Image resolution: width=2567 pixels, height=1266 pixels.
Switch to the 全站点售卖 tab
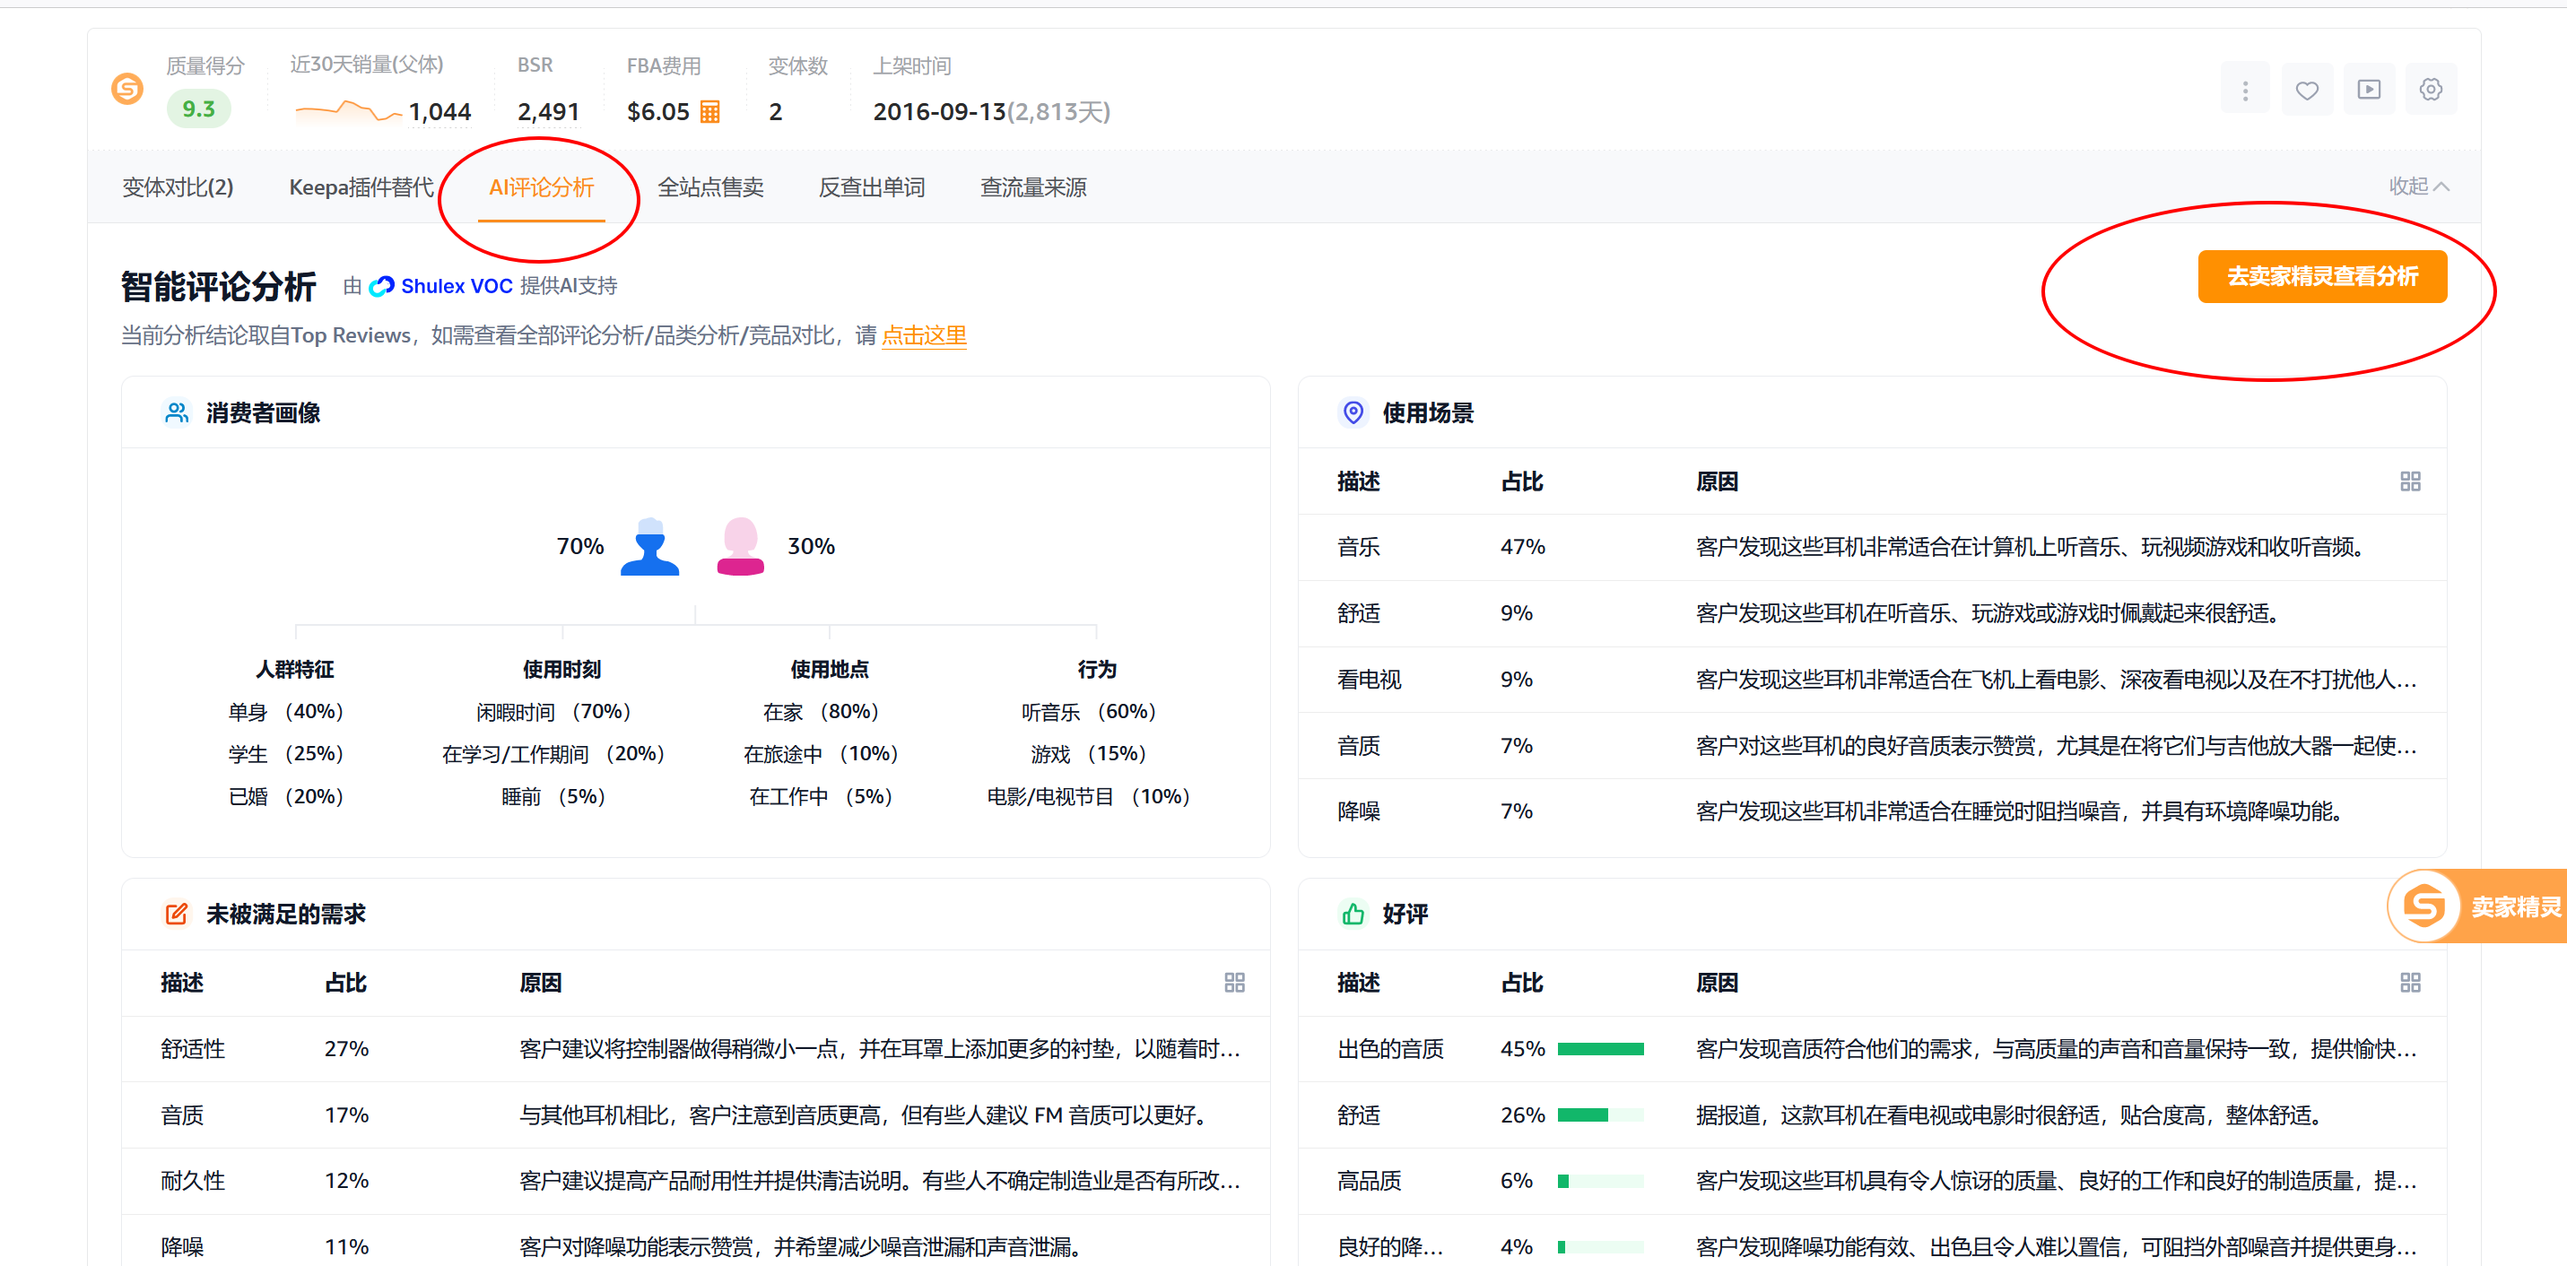(x=709, y=187)
